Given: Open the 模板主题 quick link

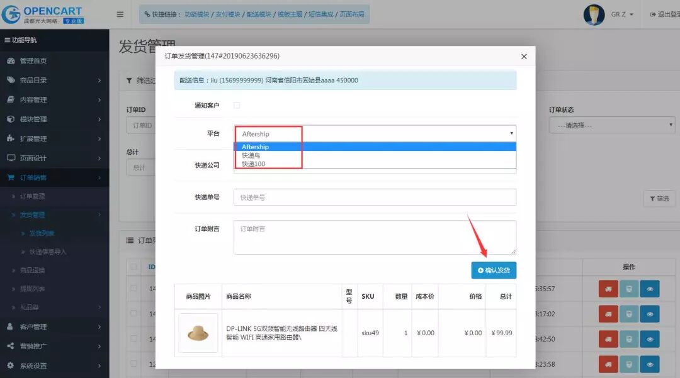Looking at the screenshot, I should 290,14.
